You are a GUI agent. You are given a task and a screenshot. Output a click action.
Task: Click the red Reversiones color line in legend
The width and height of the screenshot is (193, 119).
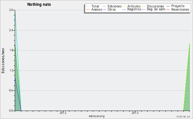[168, 9]
